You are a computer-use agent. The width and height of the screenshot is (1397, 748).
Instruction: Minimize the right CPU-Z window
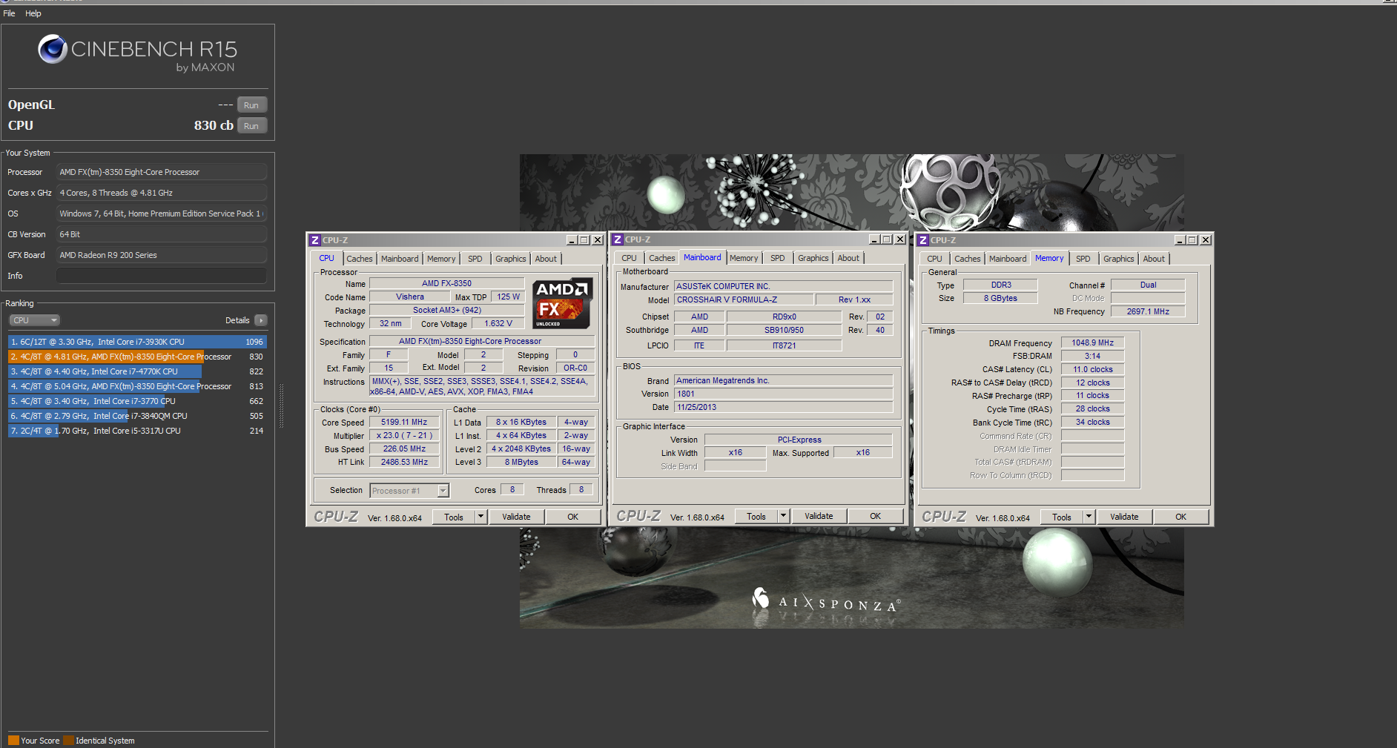(x=1180, y=240)
